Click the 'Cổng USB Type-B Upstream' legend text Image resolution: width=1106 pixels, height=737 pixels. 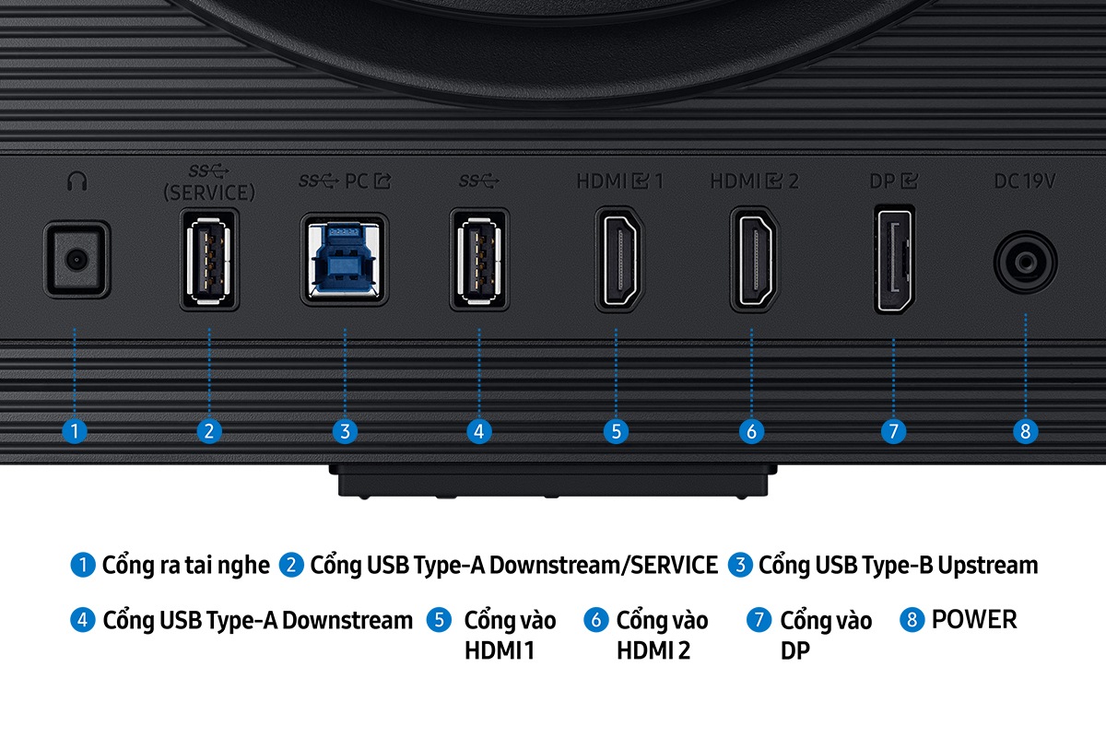(x=898, y=565)
